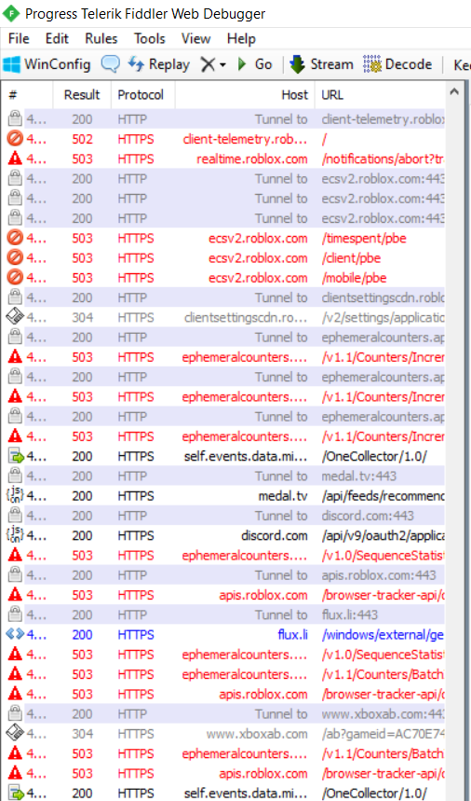Open the Edit menu
Image resolution: width=471 pixels, height=801 pixels.
click(x=57, y=39)
